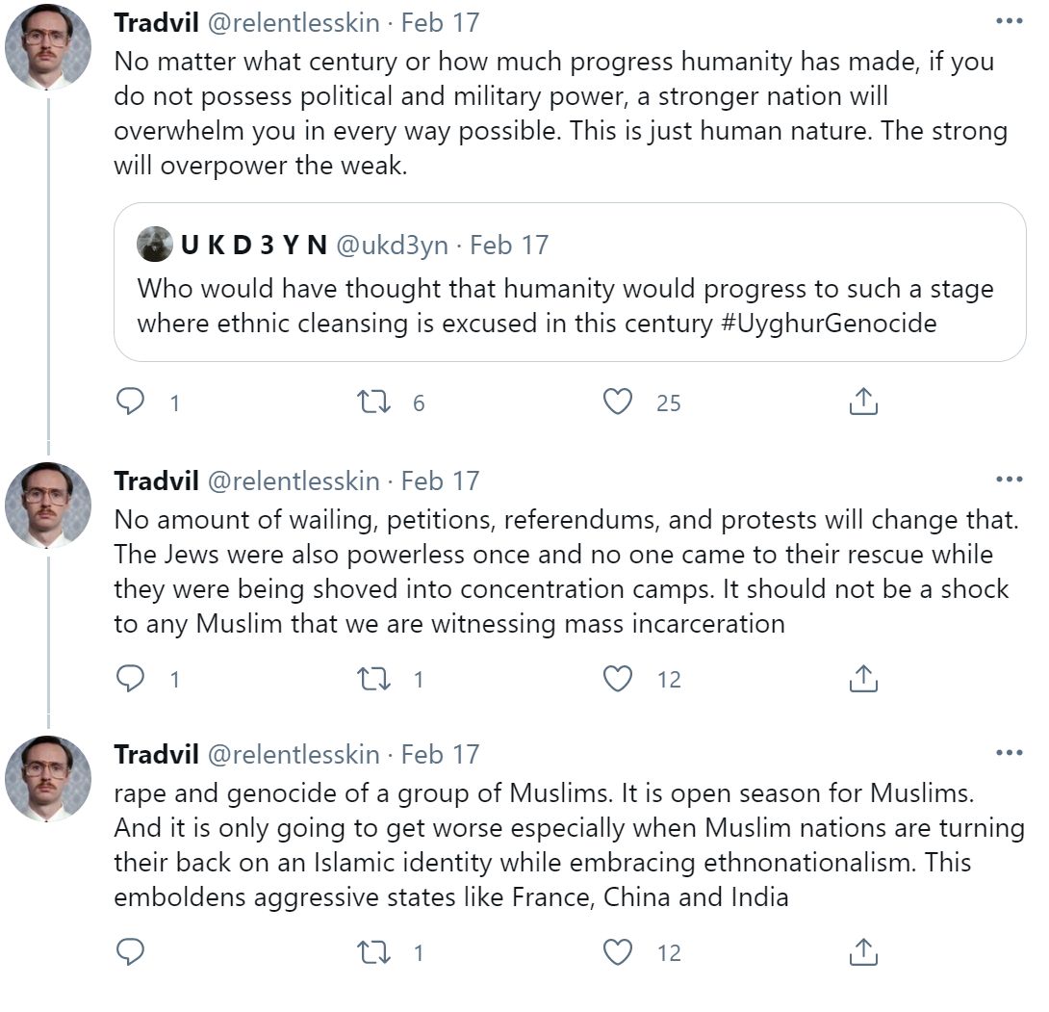Share the first tweet about political power
The width and height of the screenshot is (1049, 1012).
point(863,402)
